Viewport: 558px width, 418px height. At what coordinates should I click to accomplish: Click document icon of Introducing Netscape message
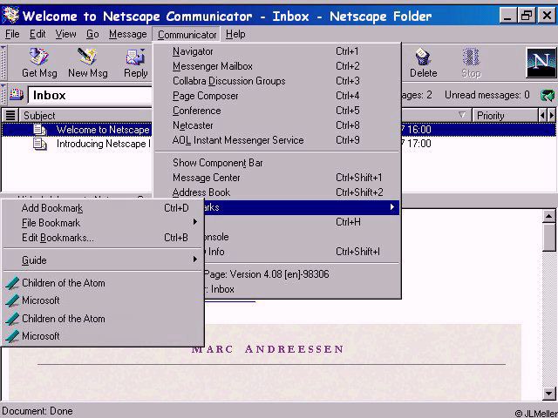(39, 144)
